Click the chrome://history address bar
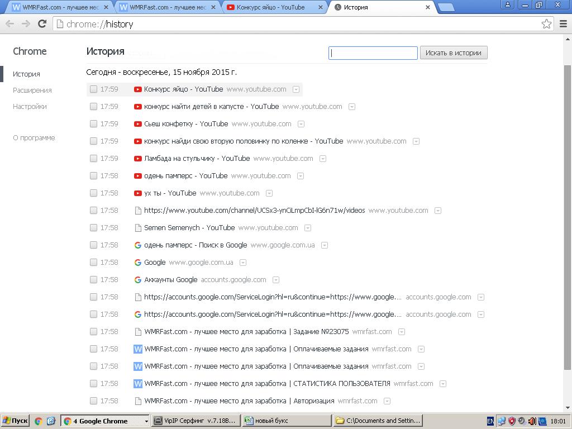The height and width of the screenshot is (429, 572). coord(303,24)
